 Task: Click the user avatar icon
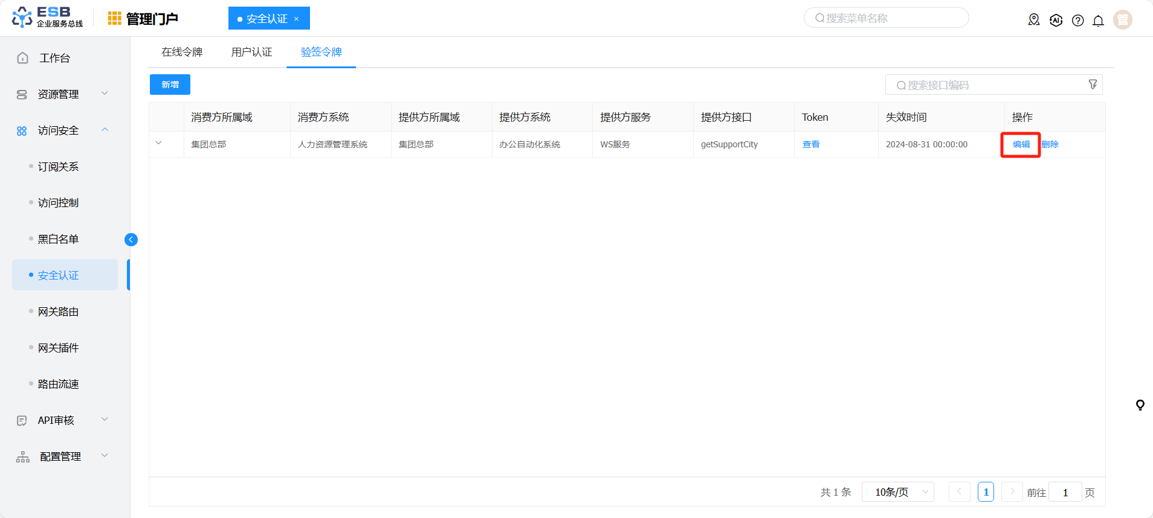(1122, 20)
